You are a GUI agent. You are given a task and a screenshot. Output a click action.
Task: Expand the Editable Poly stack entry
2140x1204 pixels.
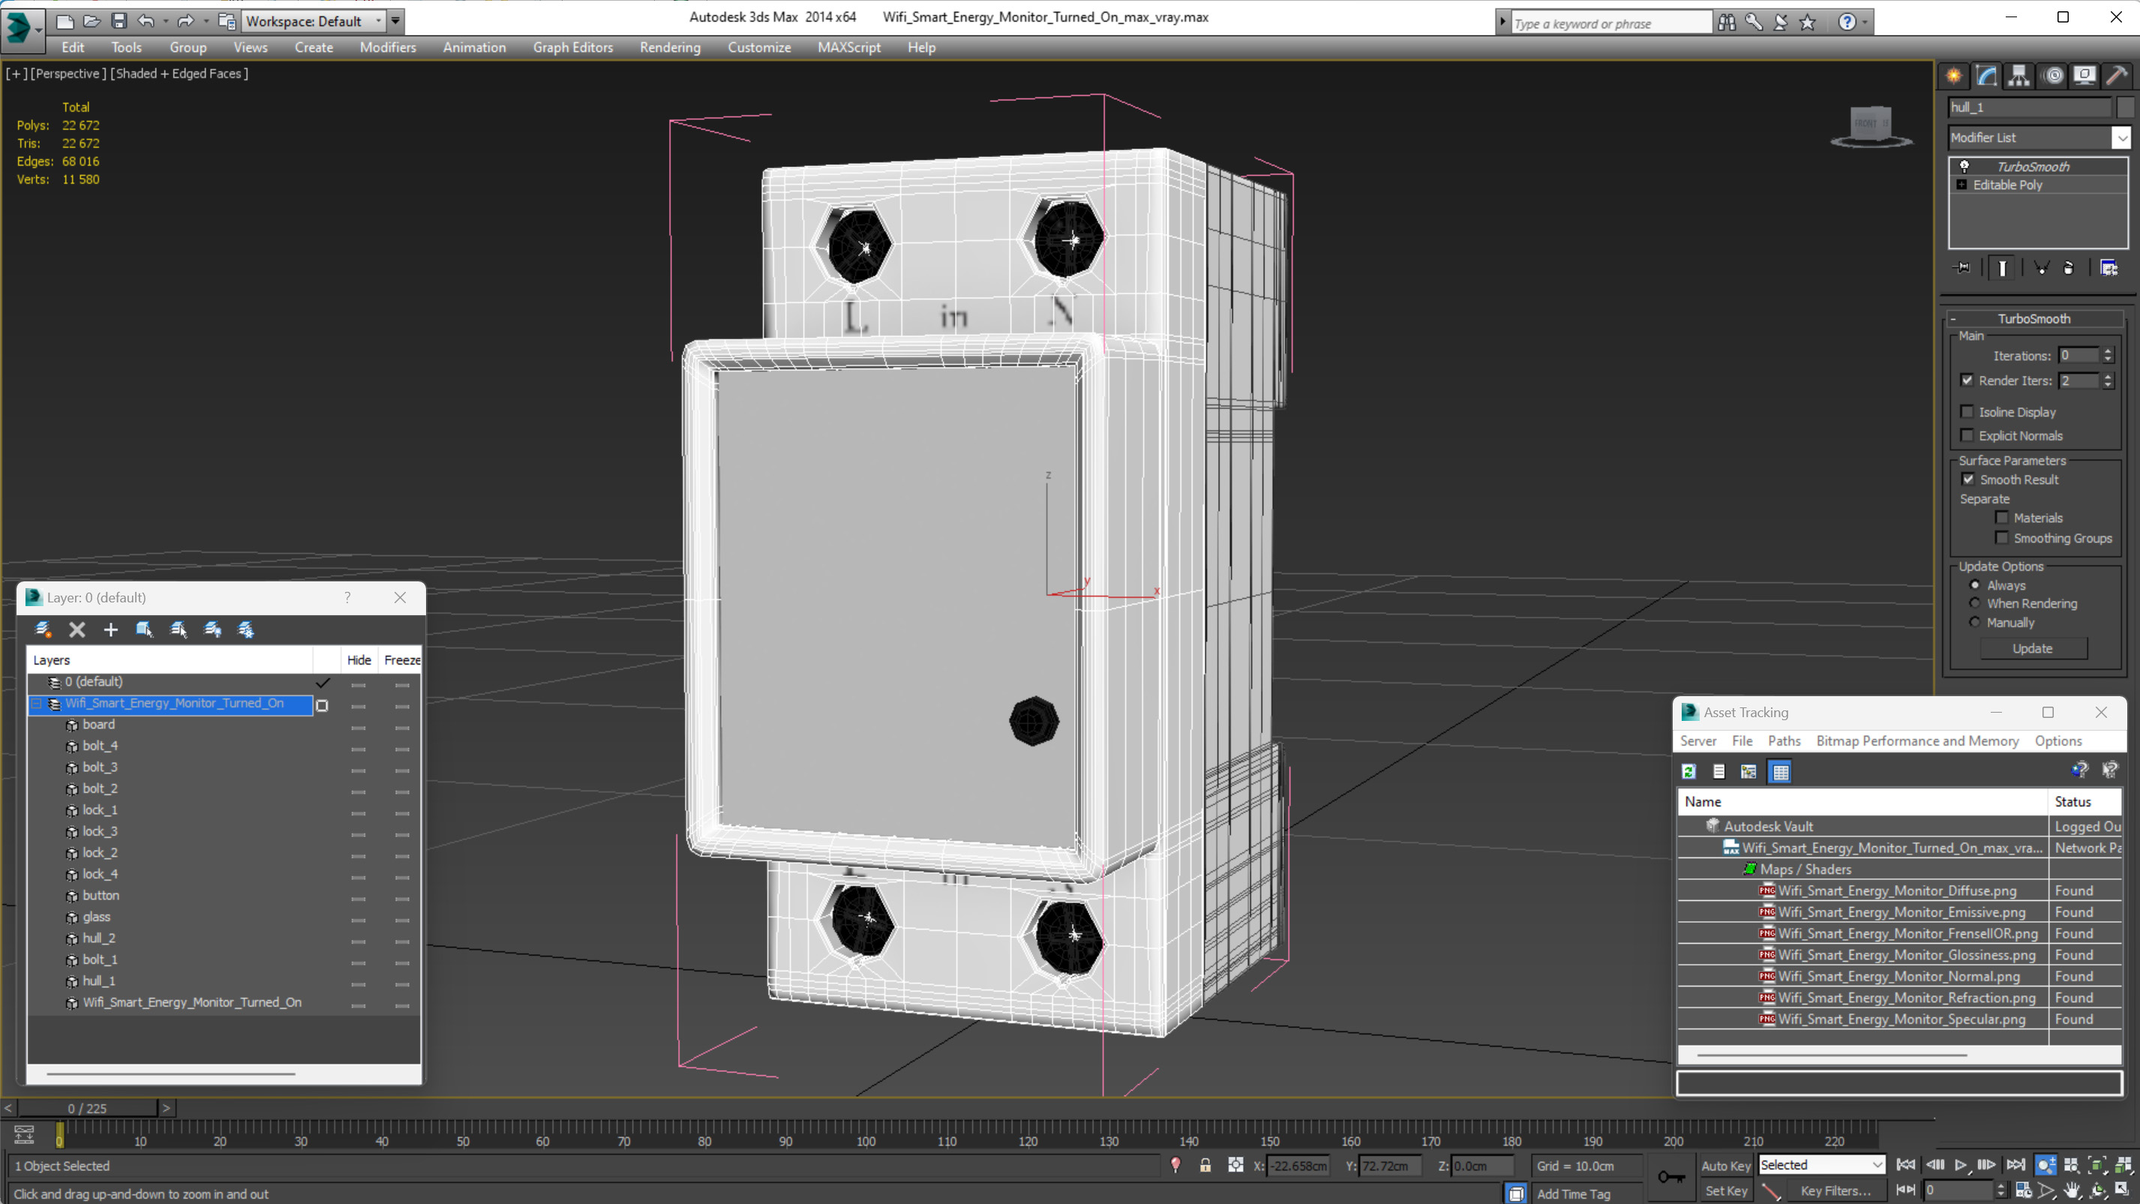click(x=1962, y=185)
